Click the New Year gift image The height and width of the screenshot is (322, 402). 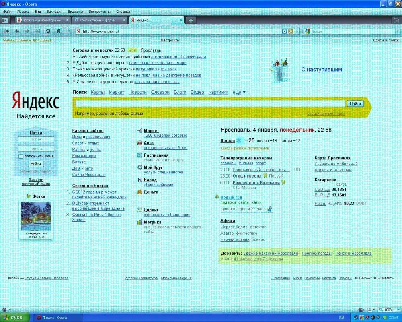coord(281,70)
